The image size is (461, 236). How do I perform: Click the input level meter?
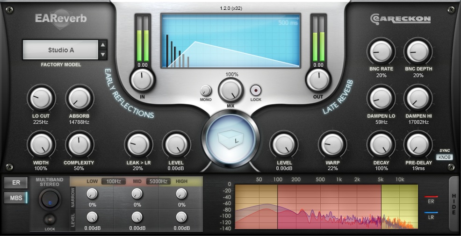coord(143,38)
